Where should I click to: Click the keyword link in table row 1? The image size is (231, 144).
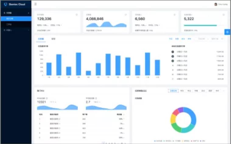coord(55,119)
